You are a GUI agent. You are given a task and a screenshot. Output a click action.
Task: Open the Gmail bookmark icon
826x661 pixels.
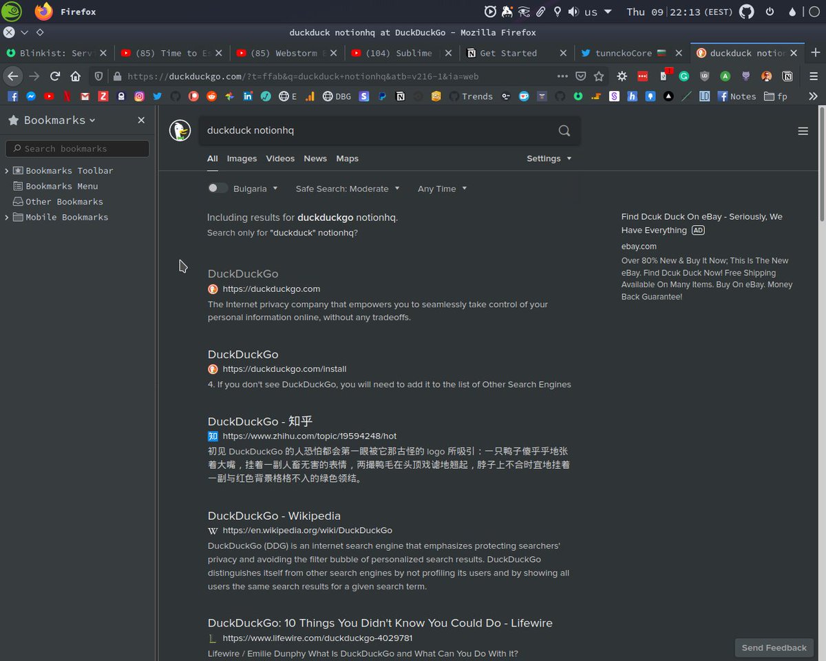[85, 96]
